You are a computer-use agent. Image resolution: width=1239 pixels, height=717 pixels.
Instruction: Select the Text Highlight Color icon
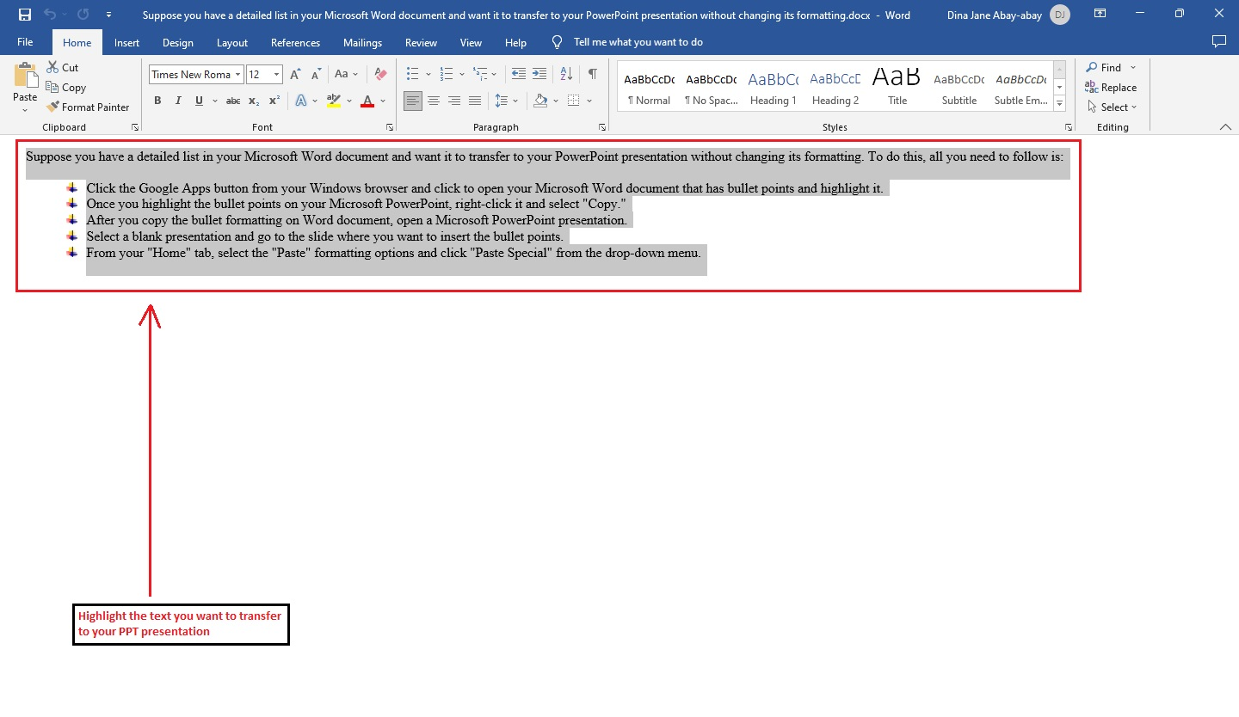[334, 101]
